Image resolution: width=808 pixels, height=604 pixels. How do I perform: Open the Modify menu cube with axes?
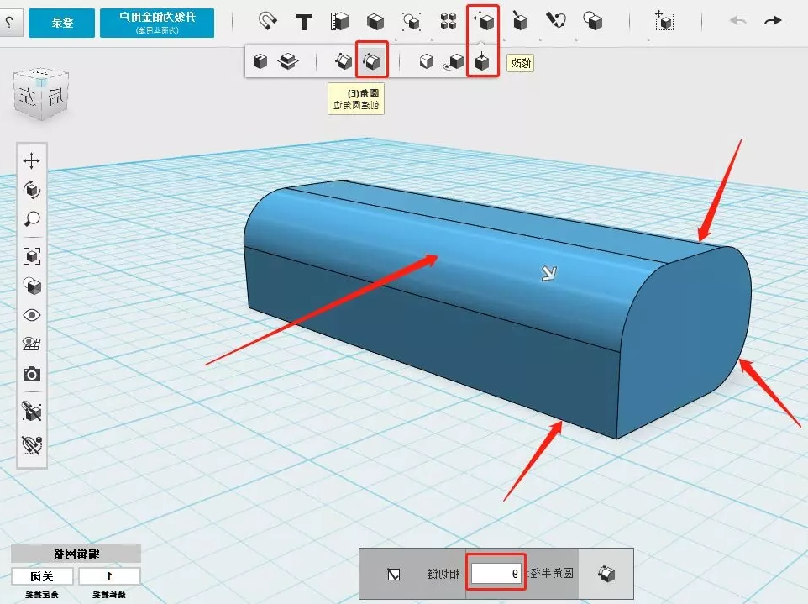point(483,21)
